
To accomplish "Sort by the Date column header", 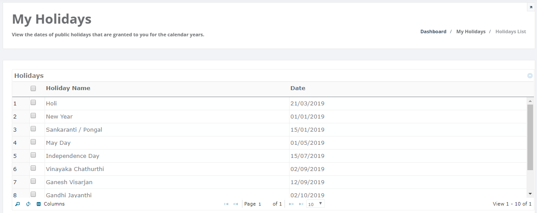I will pos(298,88).
